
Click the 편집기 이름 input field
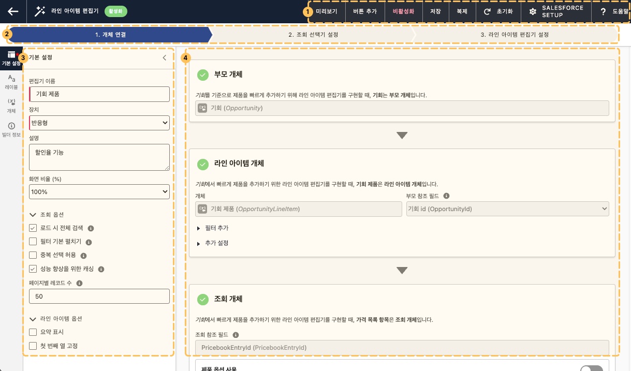tap(99, 94)
